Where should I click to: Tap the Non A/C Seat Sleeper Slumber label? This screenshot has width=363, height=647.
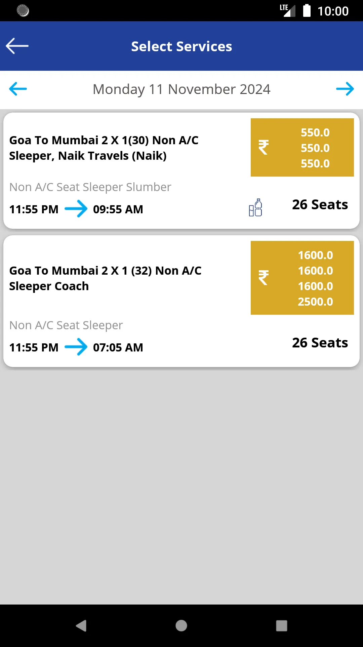[x=90, y=187]
